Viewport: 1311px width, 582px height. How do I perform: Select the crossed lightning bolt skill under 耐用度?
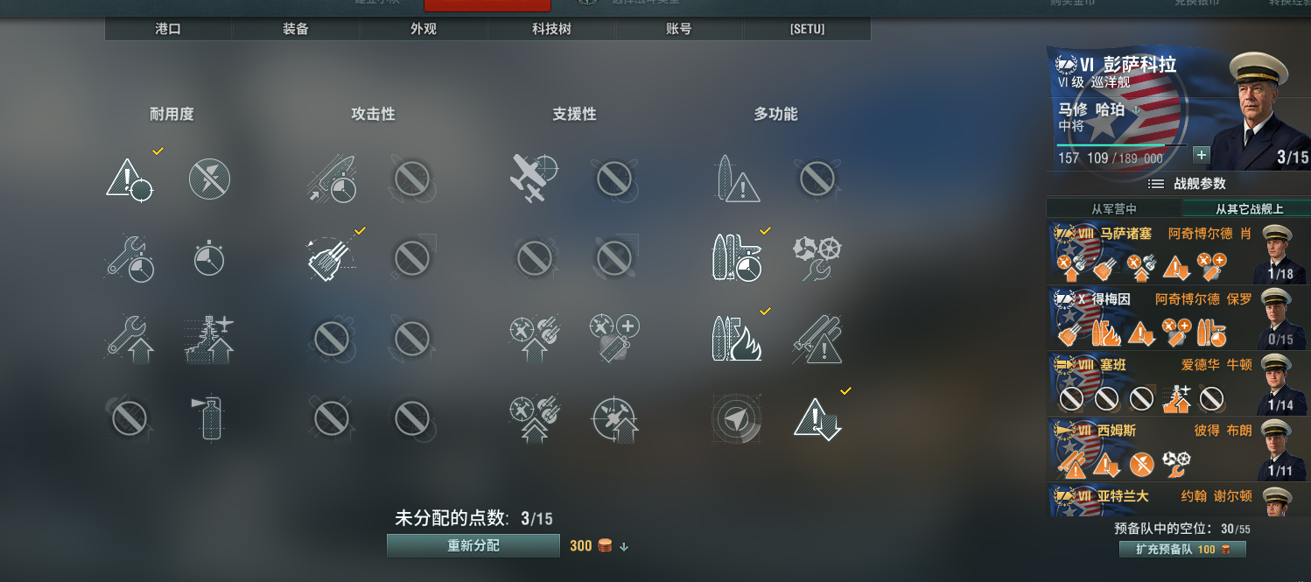210,179
